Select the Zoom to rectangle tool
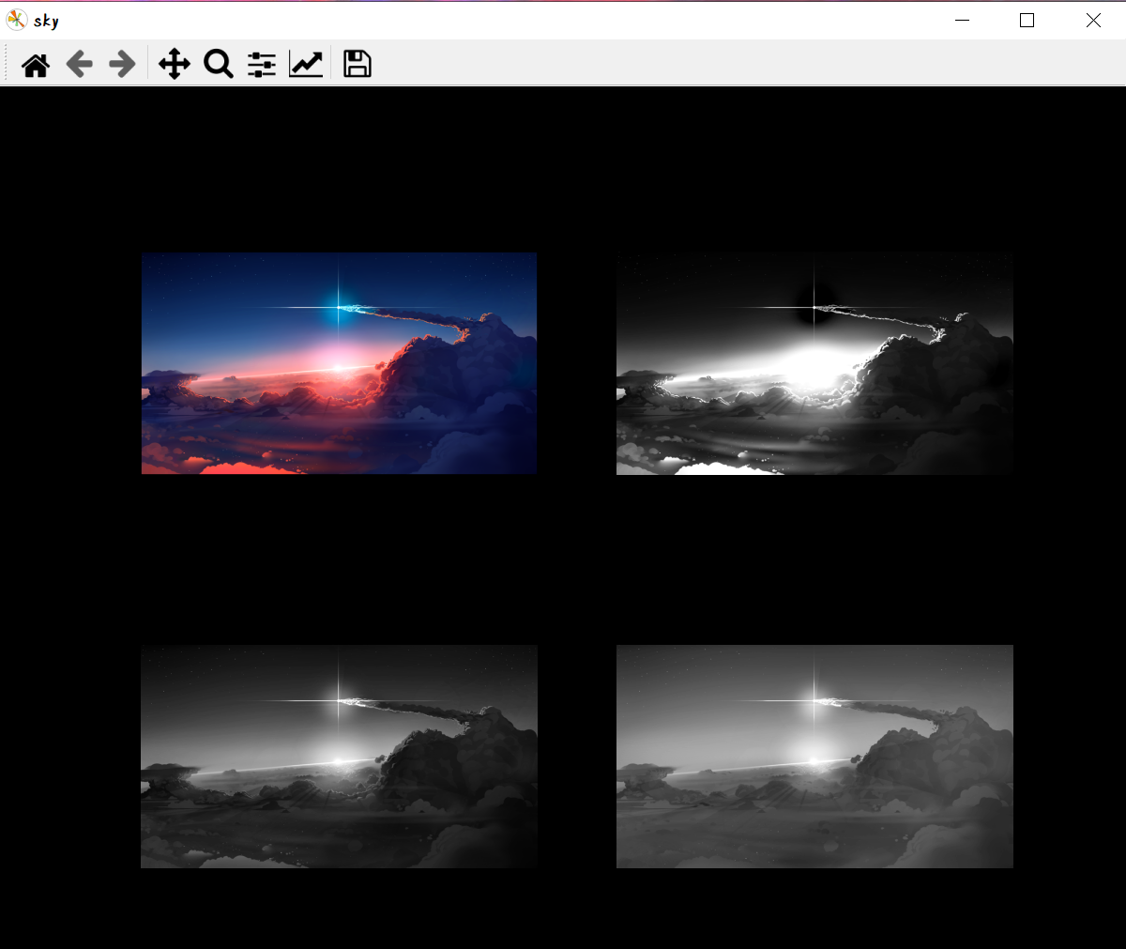The image size is (1126, 949). point(219,65)
